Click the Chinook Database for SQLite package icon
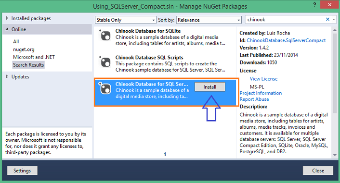This screenshot has width=340, height=183. coord(105,35)
